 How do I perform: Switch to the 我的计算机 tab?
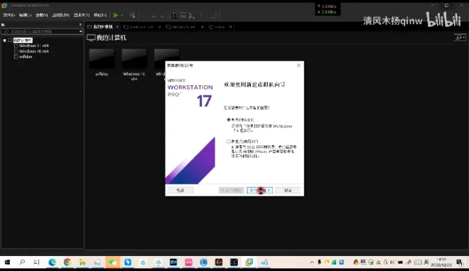102,26
